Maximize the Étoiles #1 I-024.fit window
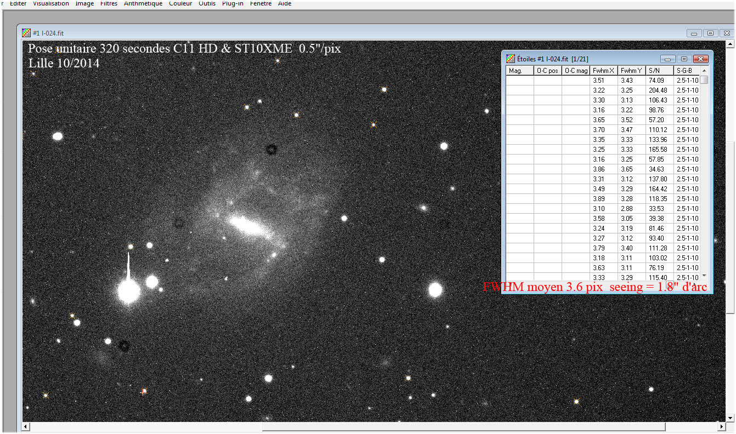 click(683, 59)
